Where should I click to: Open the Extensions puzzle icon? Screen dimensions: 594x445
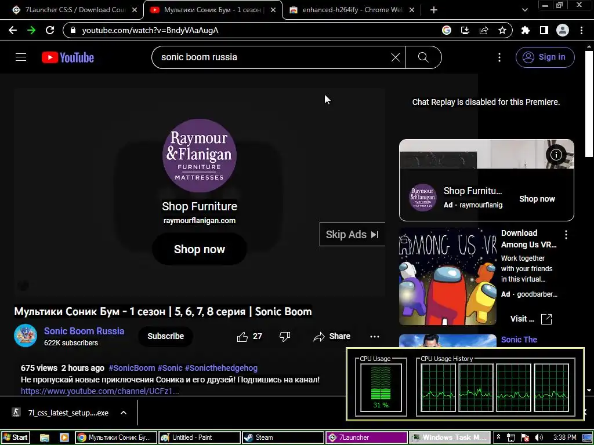pos(526,30)
